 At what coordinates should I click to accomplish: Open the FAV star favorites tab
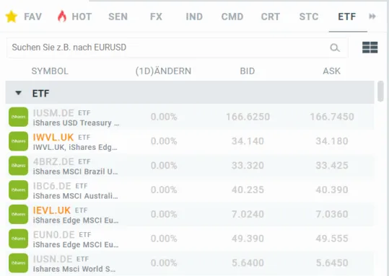24,17
